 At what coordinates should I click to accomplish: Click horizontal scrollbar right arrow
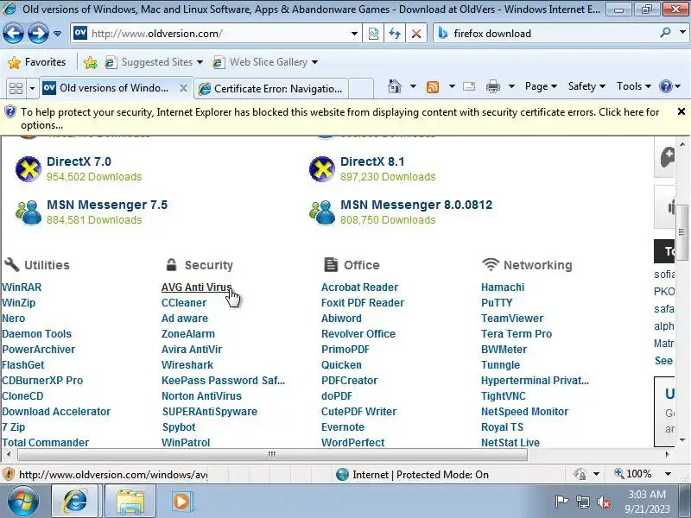(667, 454)
